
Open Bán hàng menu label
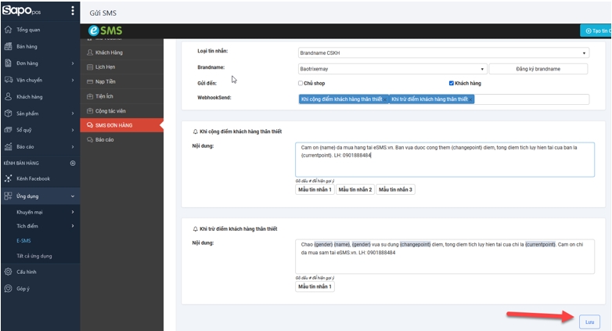click(27, 46)
